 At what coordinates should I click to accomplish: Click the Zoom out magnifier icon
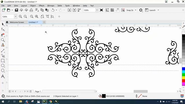[x=25, y=16]
